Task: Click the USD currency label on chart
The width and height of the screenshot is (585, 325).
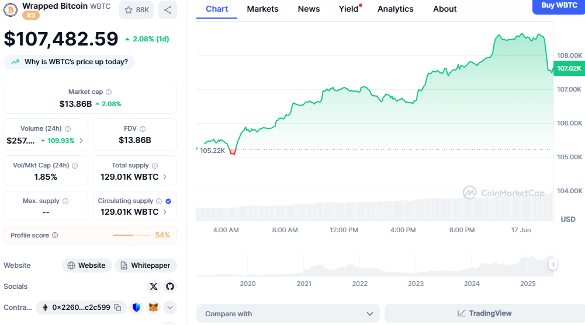Action: 568,219
